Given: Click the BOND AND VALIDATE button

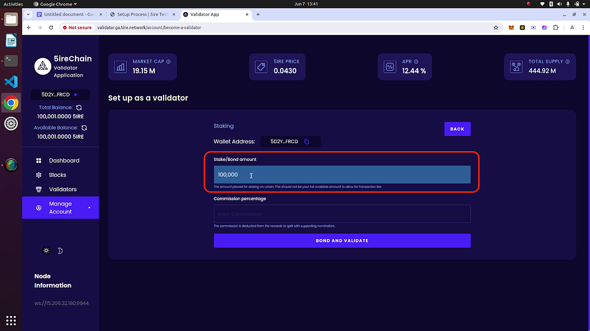Looking at the screenshot, I should tap(342, 241).
